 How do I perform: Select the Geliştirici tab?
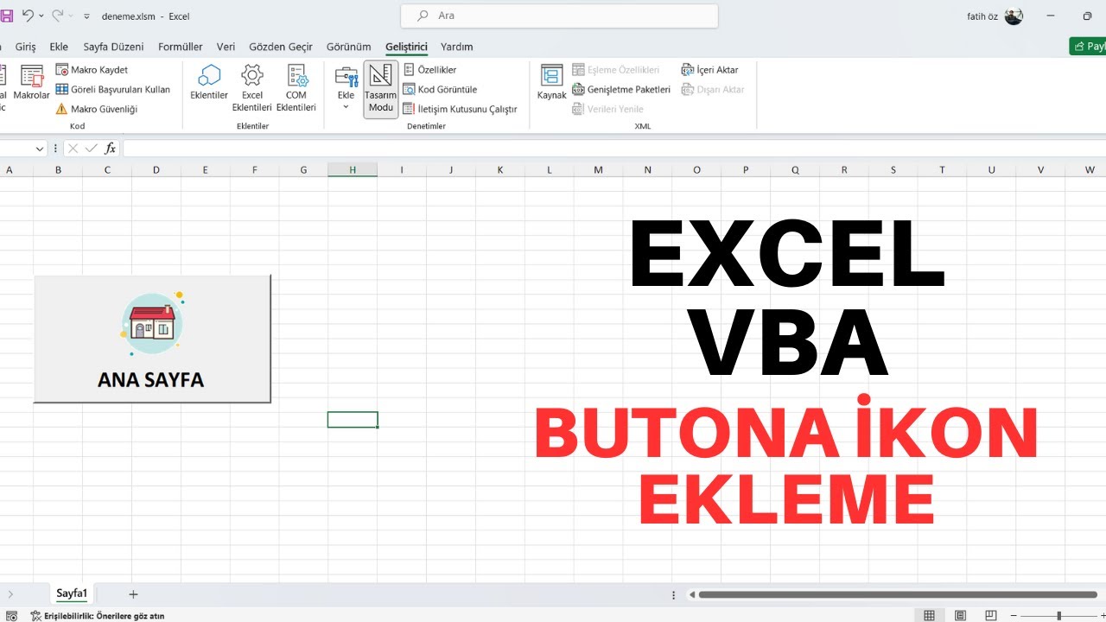[406, 47]
